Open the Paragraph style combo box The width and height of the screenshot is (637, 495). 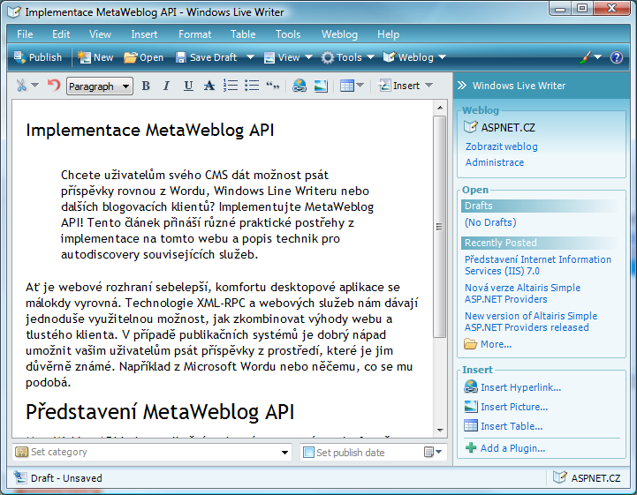tap(100, 86)
